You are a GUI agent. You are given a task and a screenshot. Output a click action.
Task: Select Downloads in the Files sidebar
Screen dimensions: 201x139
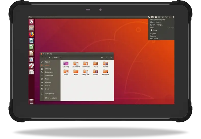pos(49,76)
